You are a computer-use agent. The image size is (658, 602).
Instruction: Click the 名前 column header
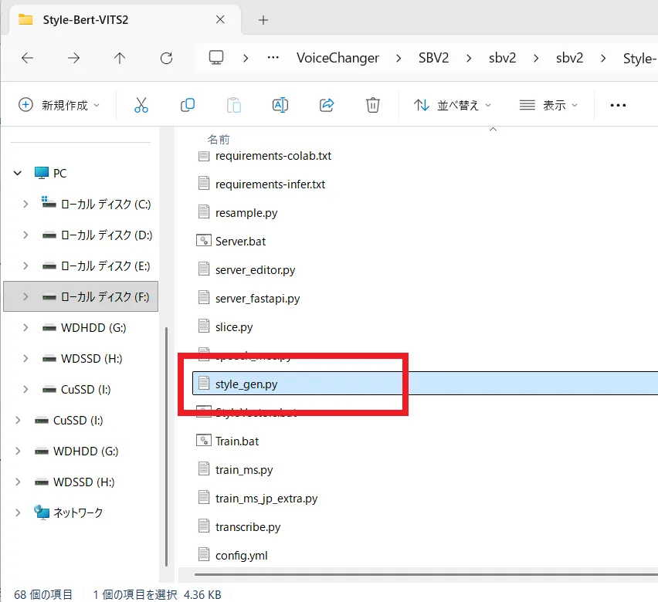coord(219,140)
